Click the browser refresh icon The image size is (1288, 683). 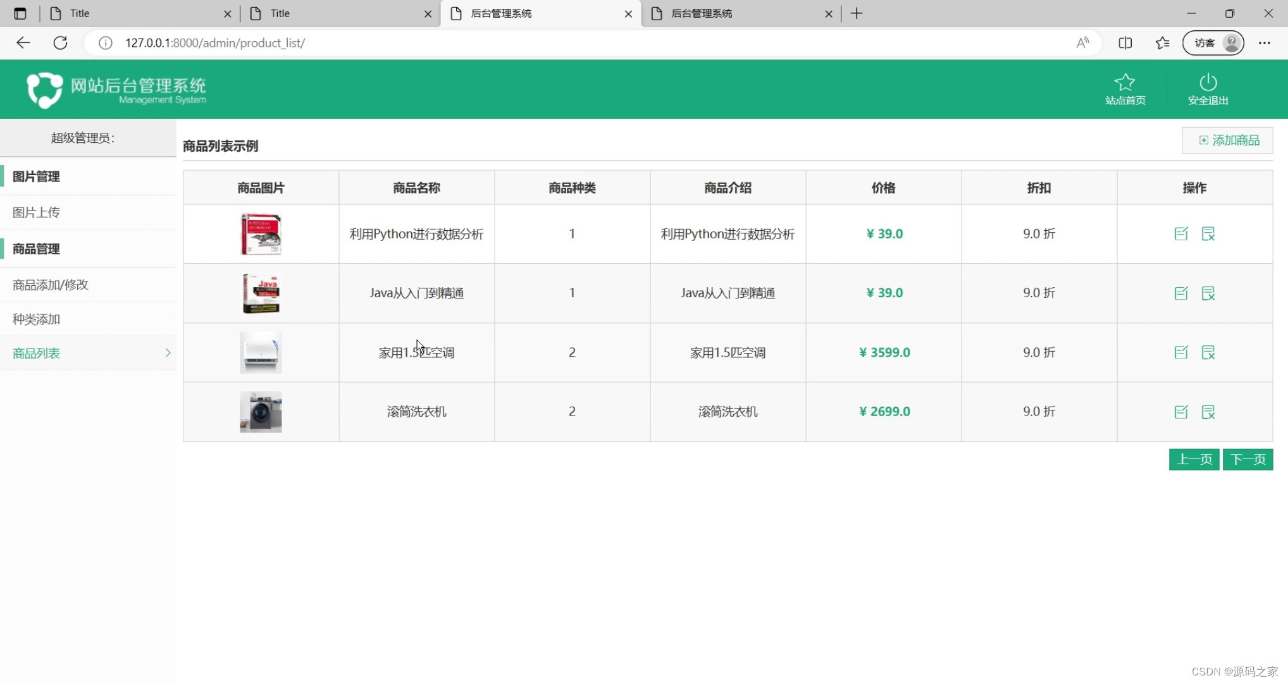(x=60, y=43)
